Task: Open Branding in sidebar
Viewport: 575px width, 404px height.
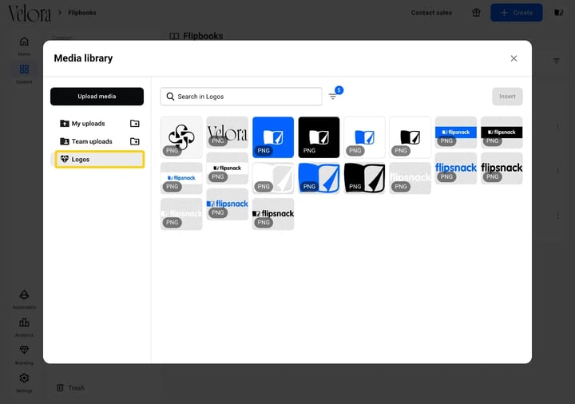Action: 24,354
